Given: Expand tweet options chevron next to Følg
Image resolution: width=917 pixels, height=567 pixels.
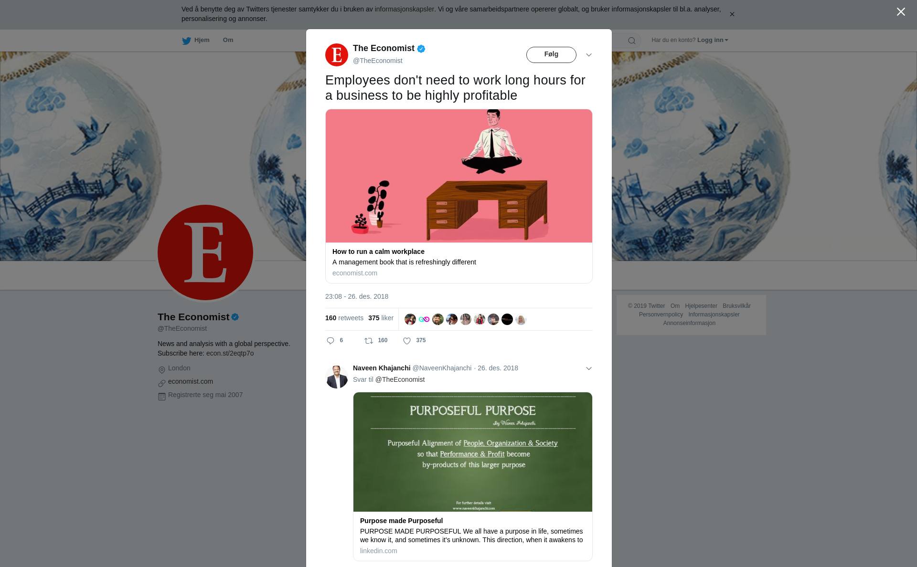Looking at the screenshot, I should click(x=589, y=55).
